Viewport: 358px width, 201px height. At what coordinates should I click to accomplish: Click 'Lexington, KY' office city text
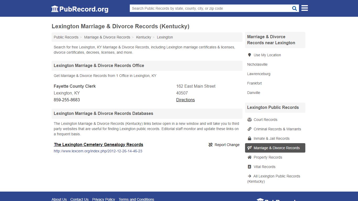click(x=67, y=93)
